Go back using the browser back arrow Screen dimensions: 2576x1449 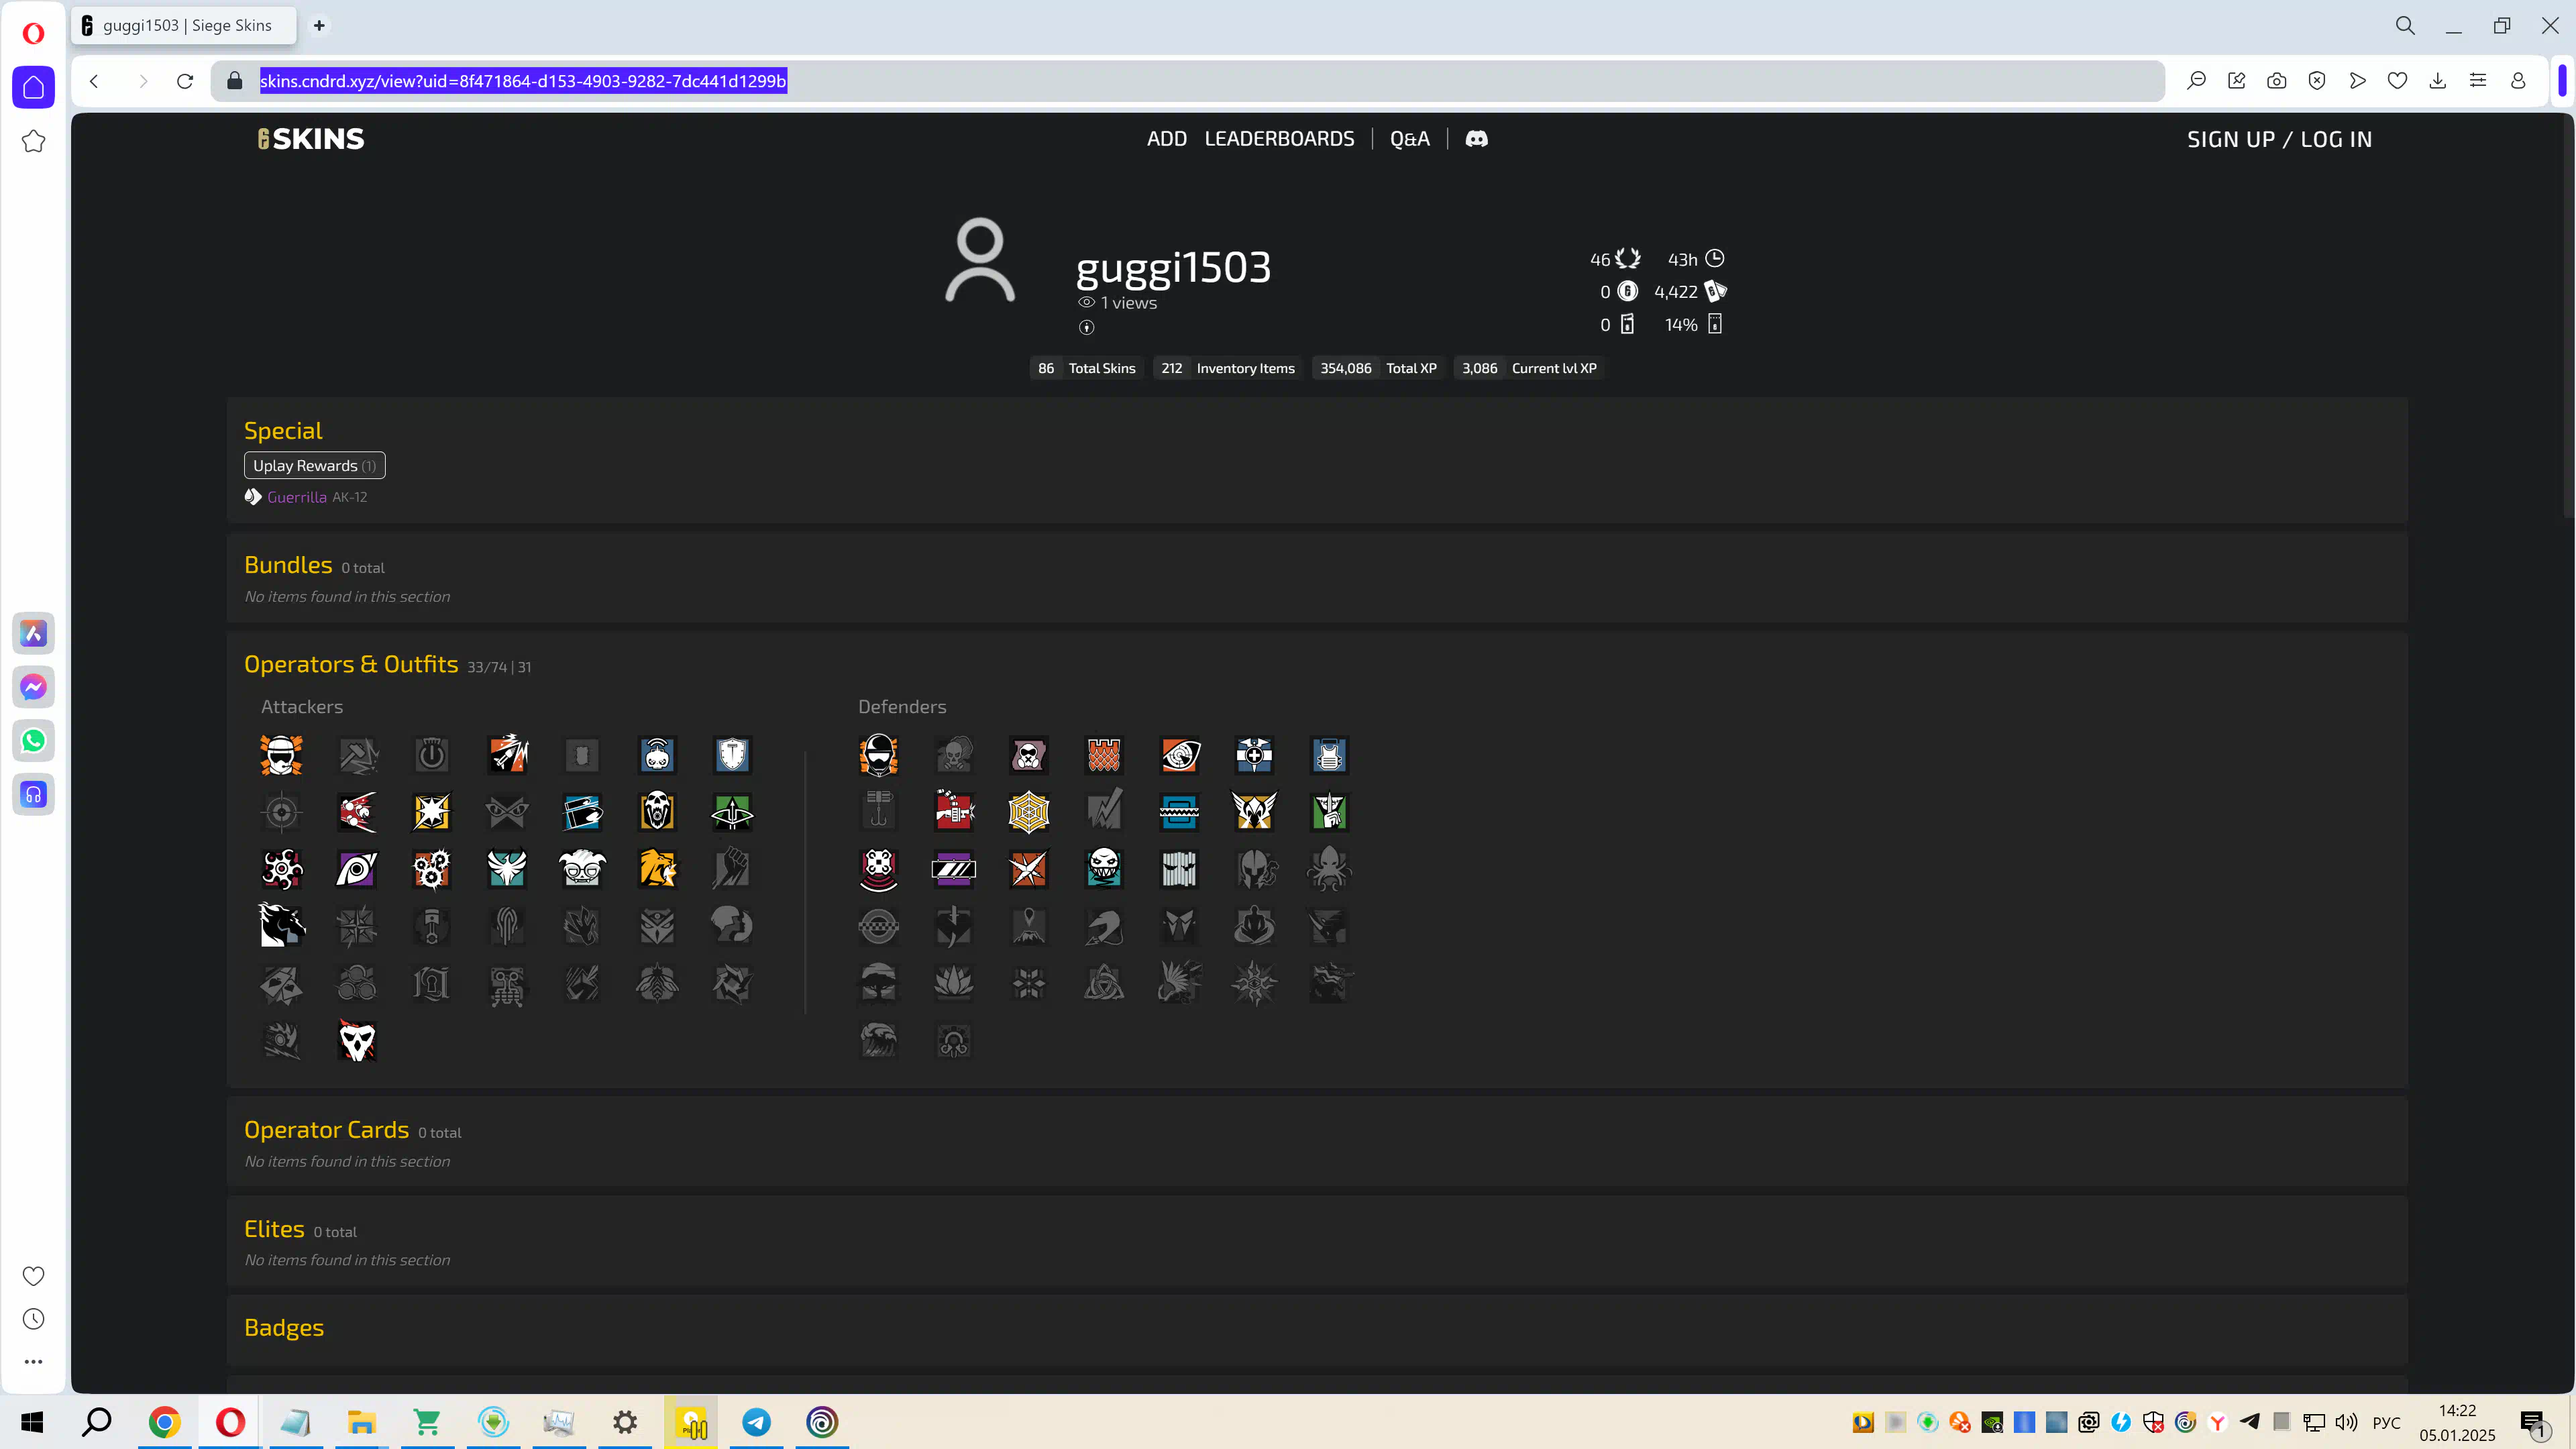[x=95, y=81]
